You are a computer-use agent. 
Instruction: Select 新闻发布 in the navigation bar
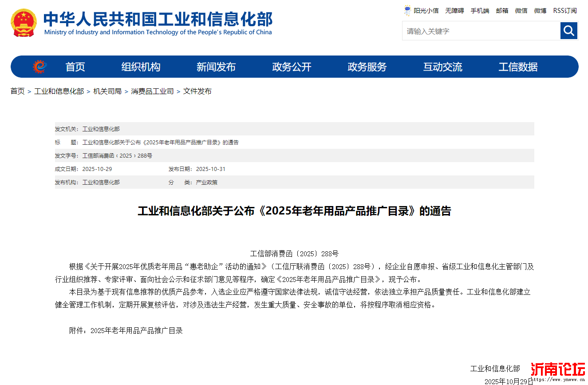216,67
